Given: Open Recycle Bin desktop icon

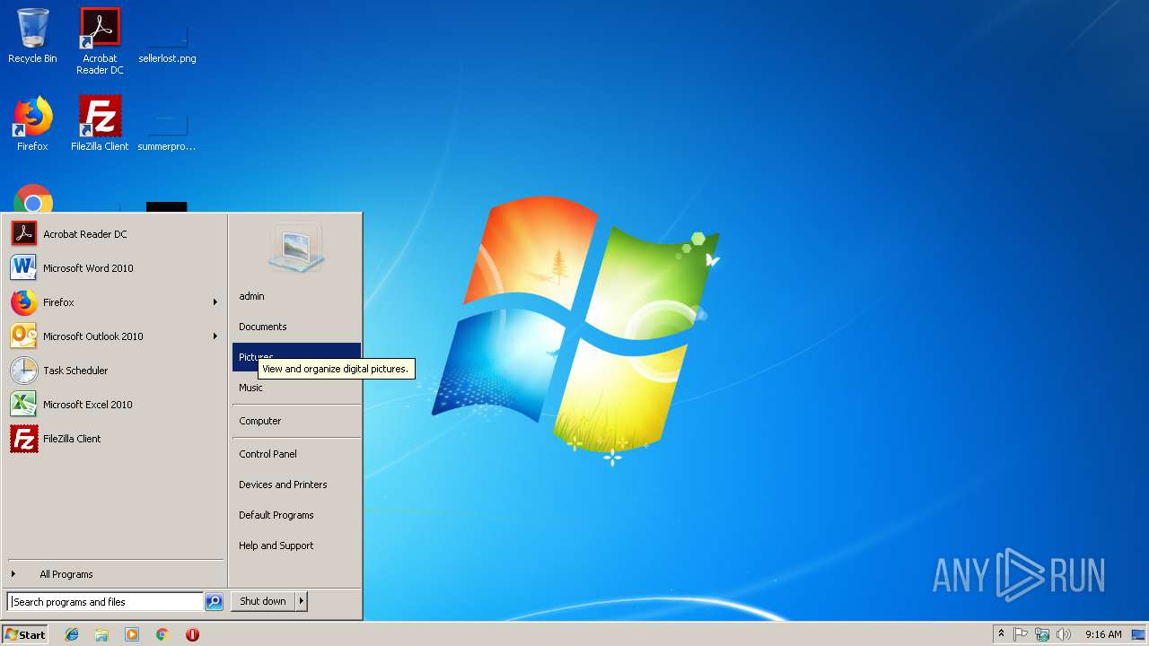Looking at the screenshot, I should click(x=32, y=36).
